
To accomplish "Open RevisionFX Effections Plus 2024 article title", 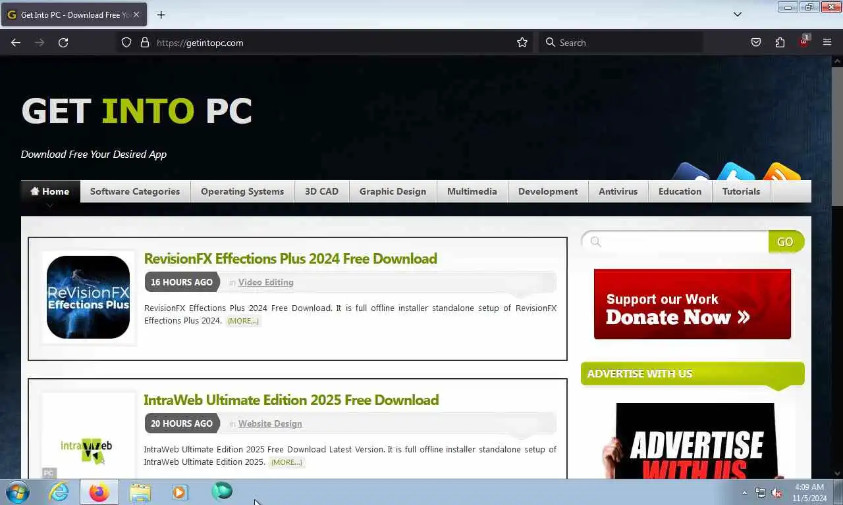I will point(290,258).
